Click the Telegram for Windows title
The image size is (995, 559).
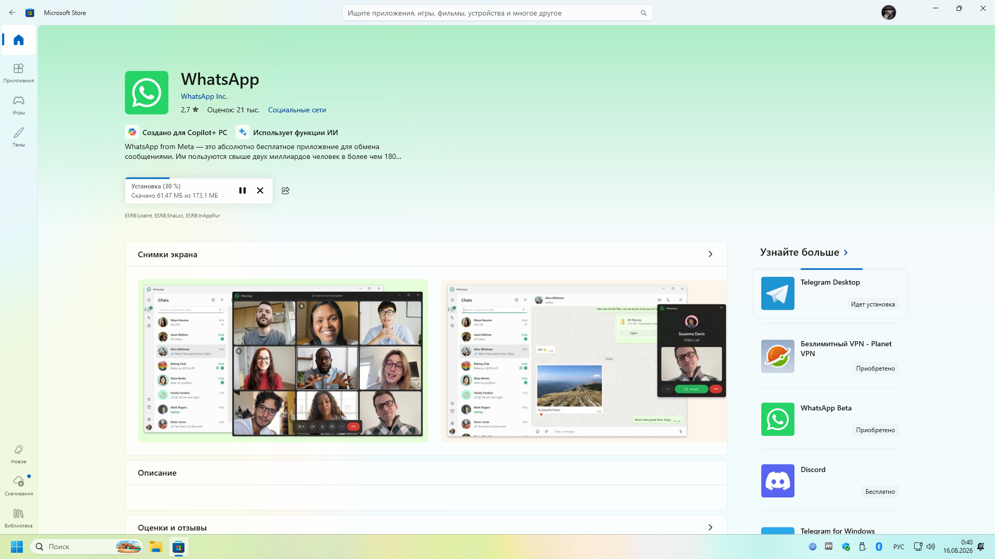pos(837,531)
